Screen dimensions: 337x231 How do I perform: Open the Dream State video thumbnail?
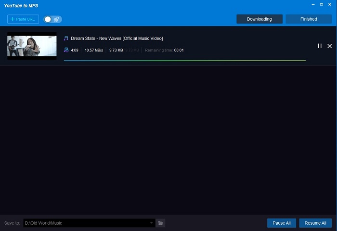point(32,46)
